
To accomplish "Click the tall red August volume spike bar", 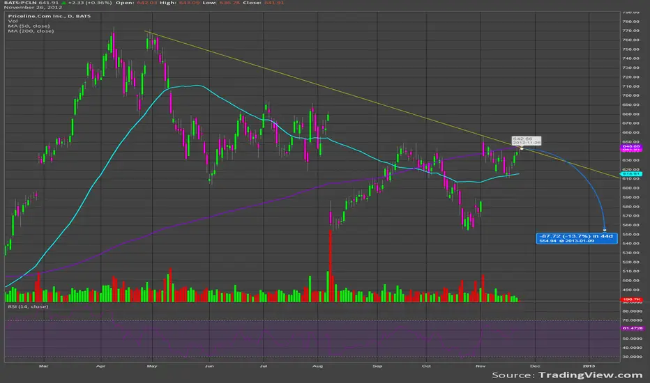I will [331, 266].
